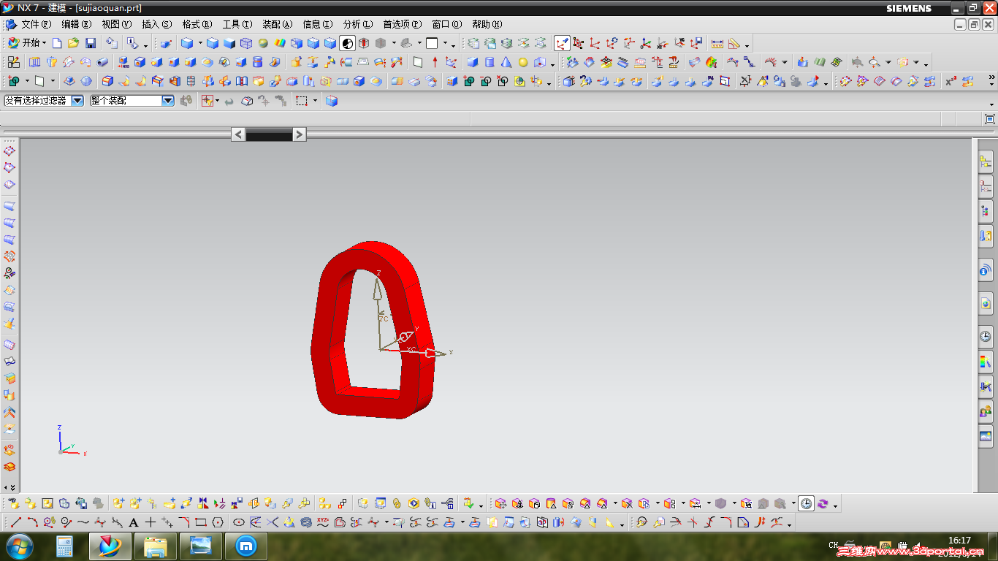Click the right arrow scroll button above viewport
The image size is (998, 561).
(300, 134)
